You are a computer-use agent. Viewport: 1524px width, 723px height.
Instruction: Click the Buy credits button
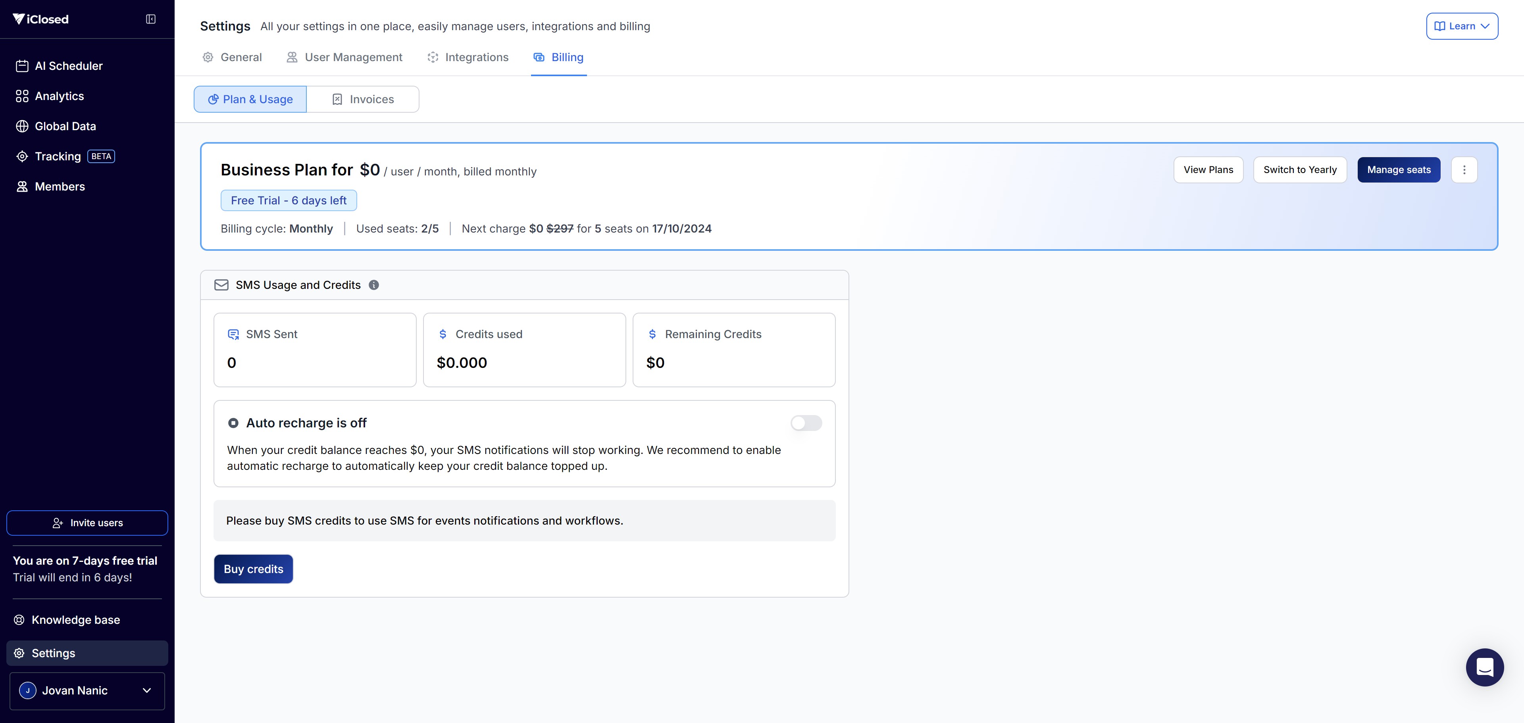tap(253, 569)
